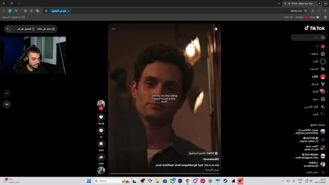Open the bounded41 username link
The height and width of the screenshot is (185, 329).
tap(211, 159)
